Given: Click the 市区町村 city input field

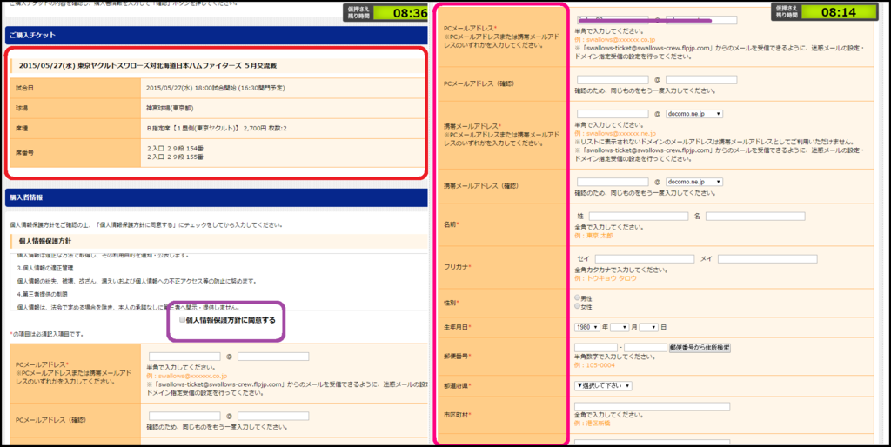Looking at the screenshot, I should [653, 406].
